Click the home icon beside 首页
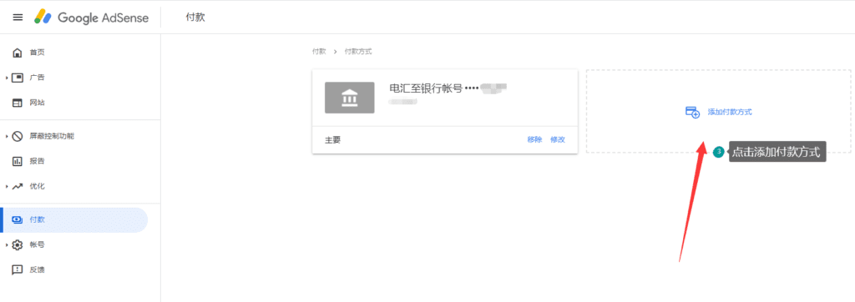 pyautogui.click(x=18, y=53)
